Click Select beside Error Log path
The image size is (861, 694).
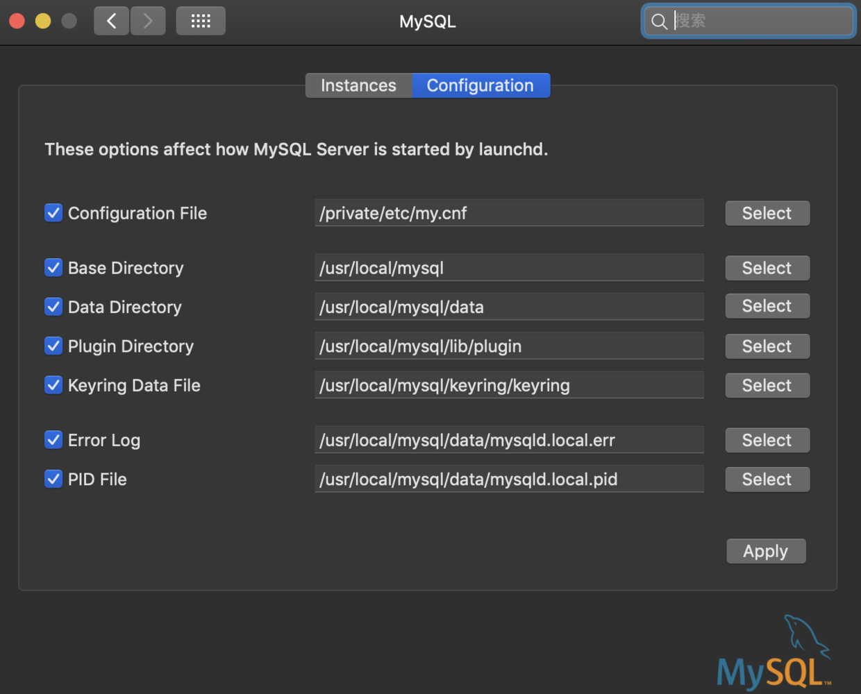[x=767, y=440]
